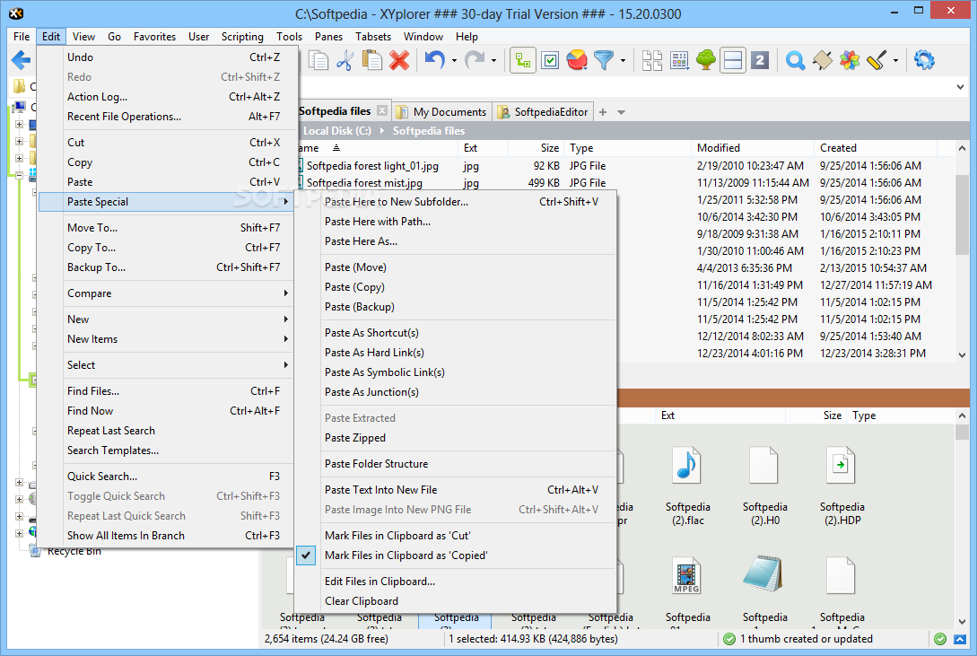Sort upper pane by Size column
Screen dimensions: 977x656
536,148
